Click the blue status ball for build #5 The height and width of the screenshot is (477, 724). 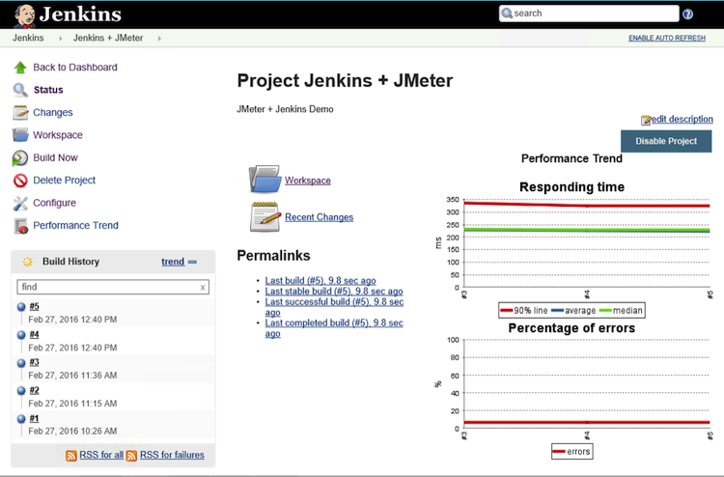(21, 307)
